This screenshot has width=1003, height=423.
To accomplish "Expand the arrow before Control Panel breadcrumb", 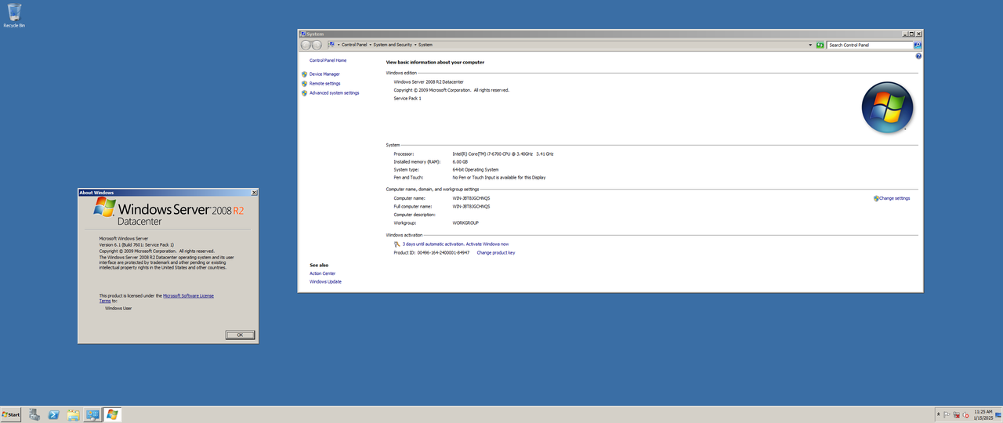I will point(339,45).
